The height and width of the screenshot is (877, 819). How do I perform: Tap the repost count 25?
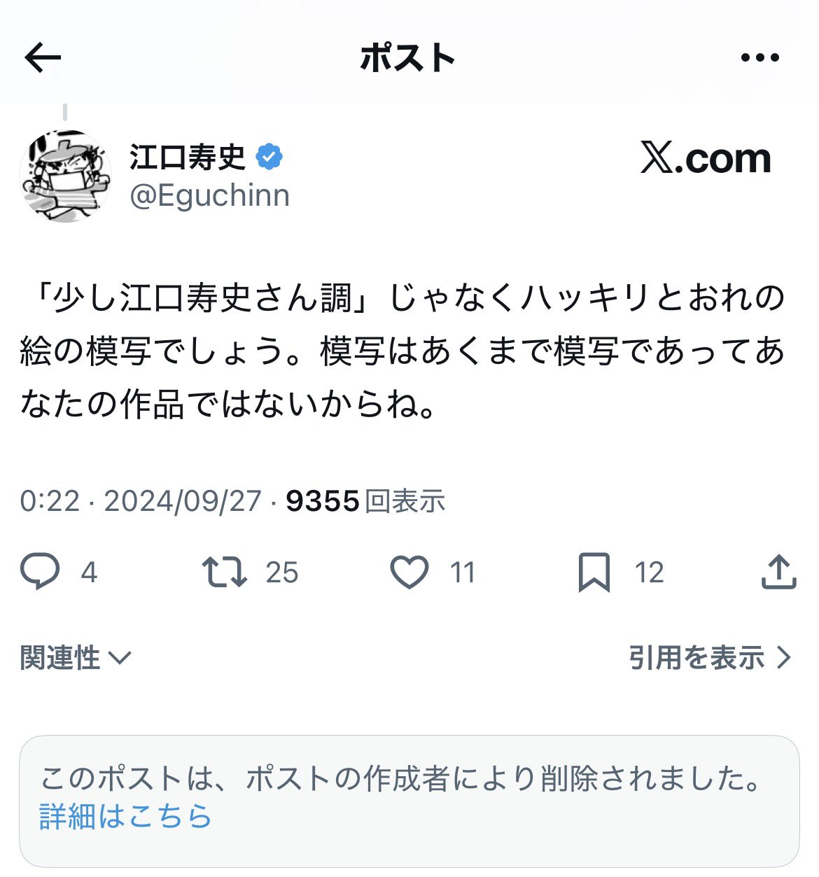tap(282, 573)
